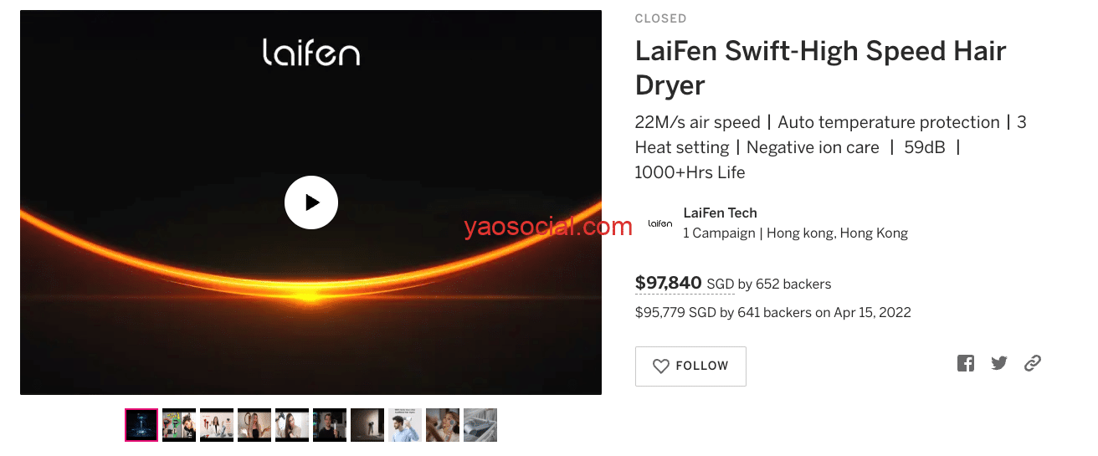
Task: Open the LaiFen Tech campaigner profile
Action: pyautogui.click(x=720, y=213)
